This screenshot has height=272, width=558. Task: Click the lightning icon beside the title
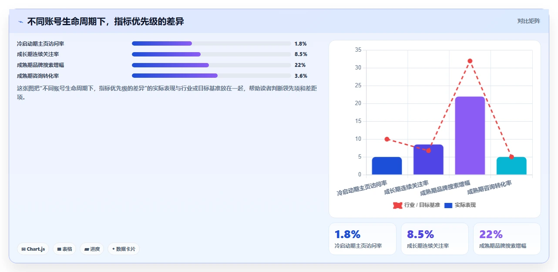pyautogui.click(x=20, y=22)
